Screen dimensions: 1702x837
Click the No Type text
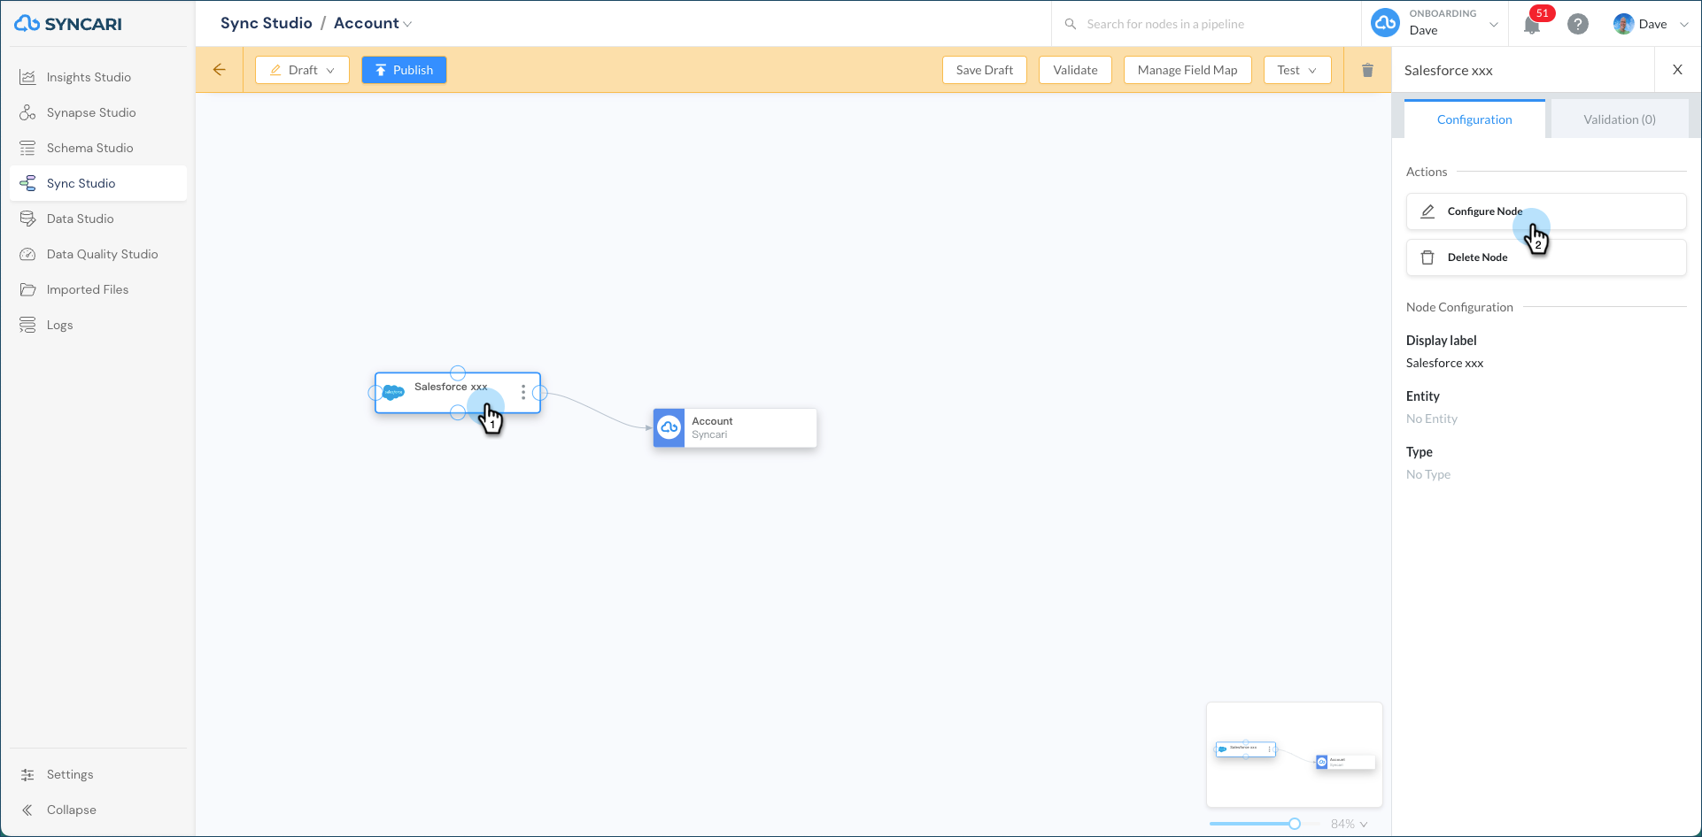[1428, 474]
